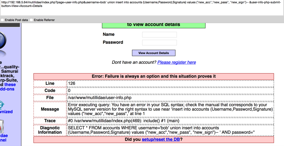Open the 'dd-ons' sidebar link
This screenshot has width=284, height=146.
7,89
